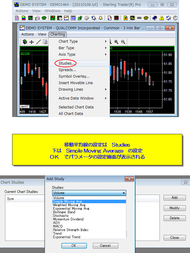Open the chart window View menu
Viewport: 190px width, 253px height.
(x=42, y=34)
